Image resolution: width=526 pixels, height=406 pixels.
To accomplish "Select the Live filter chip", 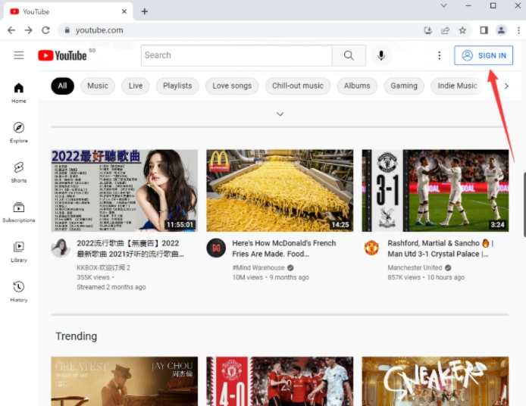I will pos(136,86).
